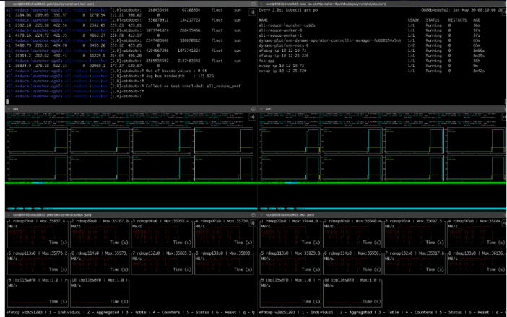Image resolution: width=507 pixels, height=317 pixels.
Task: Click '4 - Counters' in the left efatop footer
Action: pos(166,312)
